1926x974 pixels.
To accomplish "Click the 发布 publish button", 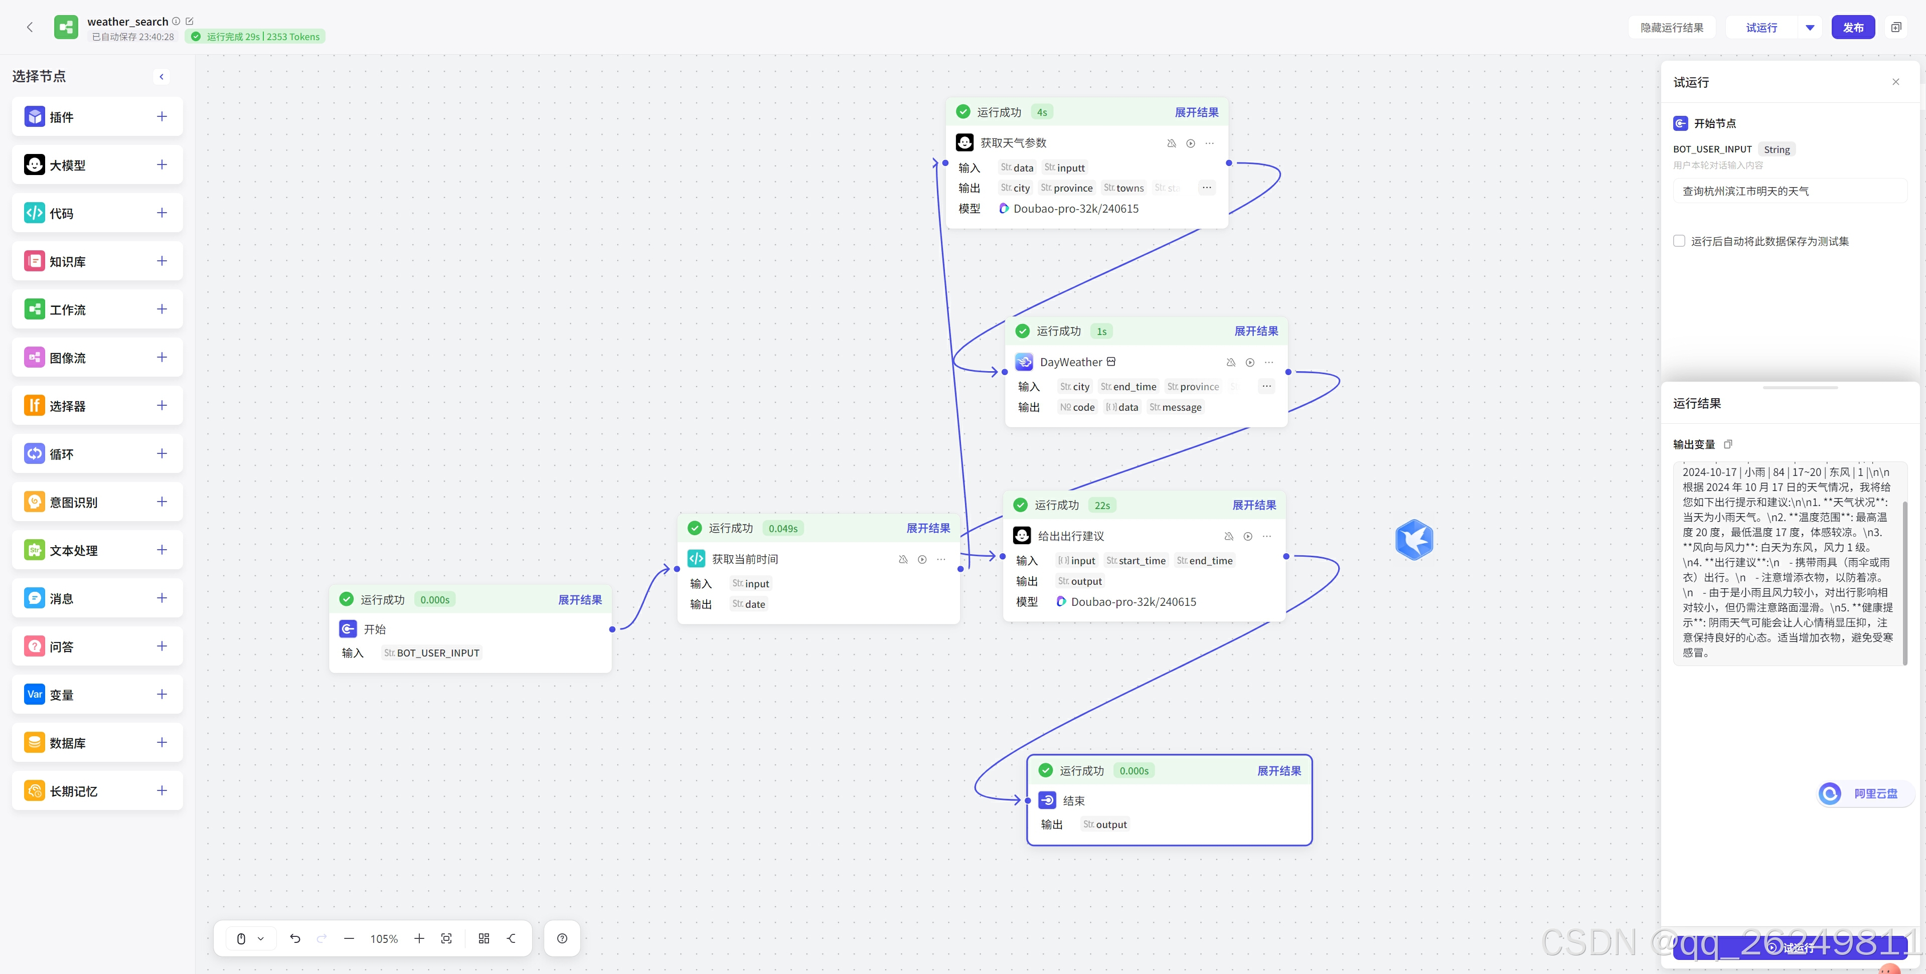I will pyautogui.click(x=1852, y=28).
